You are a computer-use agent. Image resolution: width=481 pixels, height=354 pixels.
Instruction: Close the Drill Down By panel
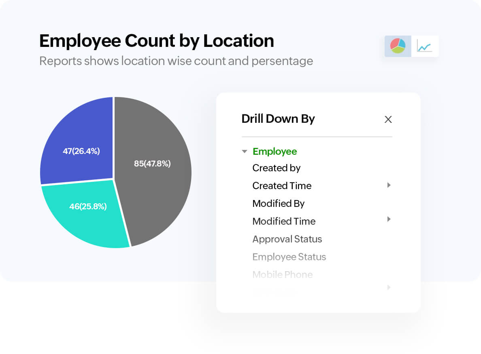point(388,120)
